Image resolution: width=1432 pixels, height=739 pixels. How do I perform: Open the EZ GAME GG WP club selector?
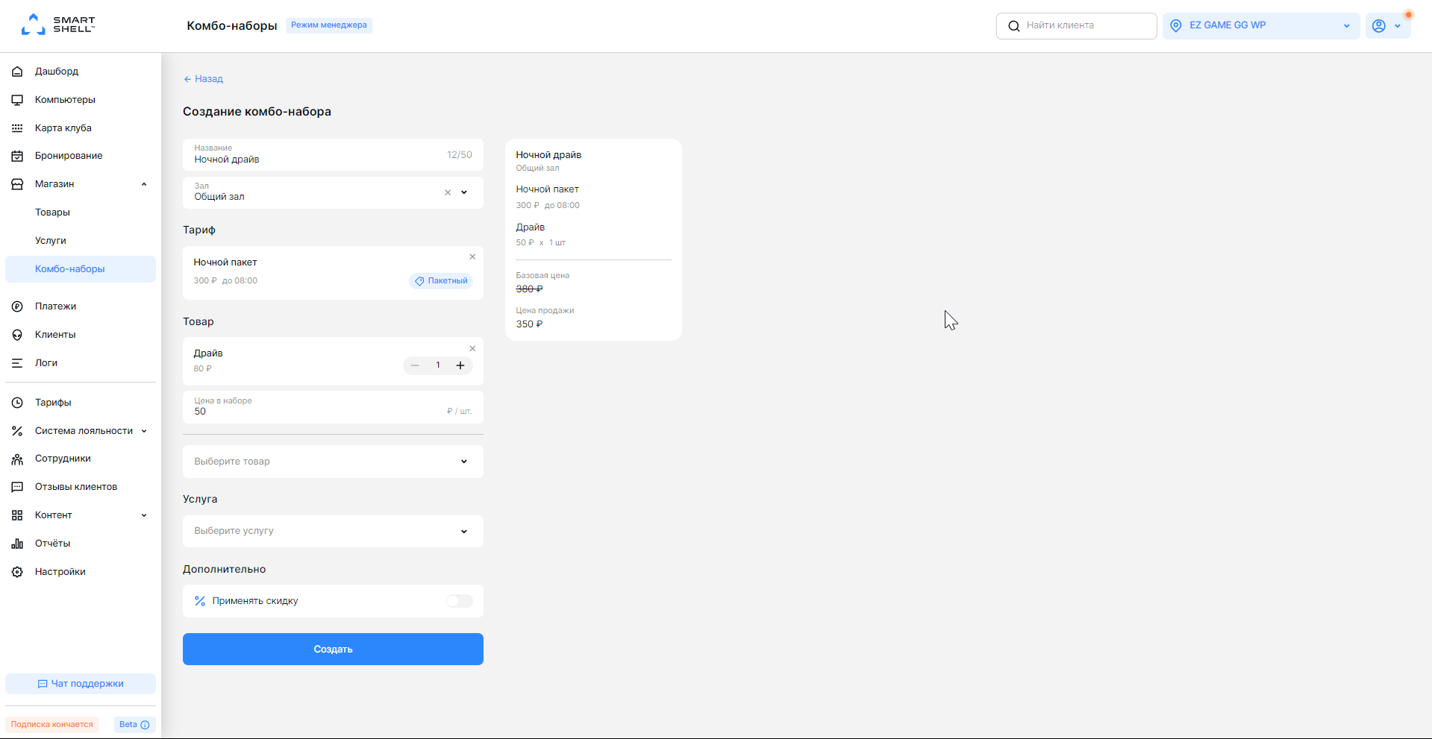pos(1261,26)
